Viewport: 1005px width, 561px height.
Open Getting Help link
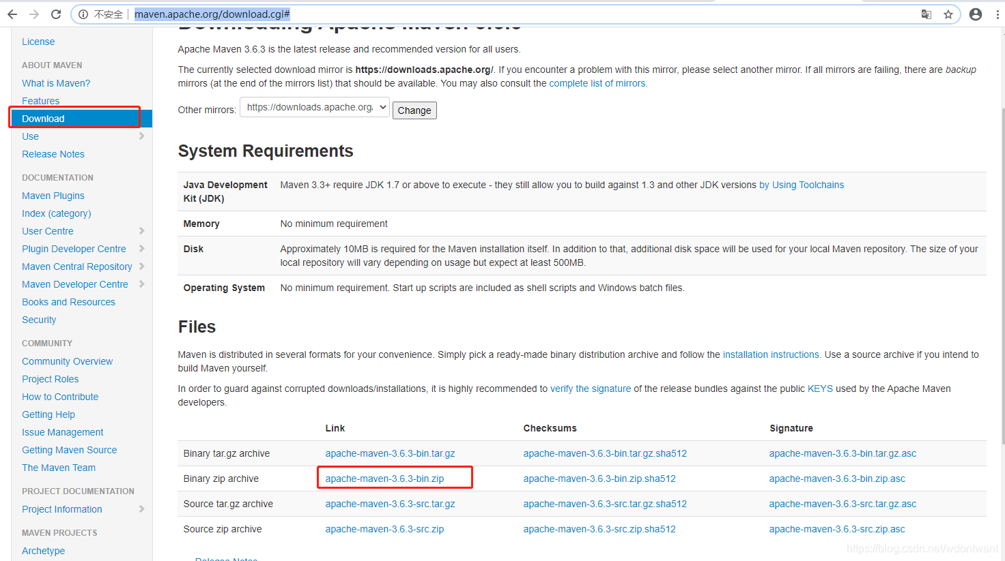click(x=48, y=414)
